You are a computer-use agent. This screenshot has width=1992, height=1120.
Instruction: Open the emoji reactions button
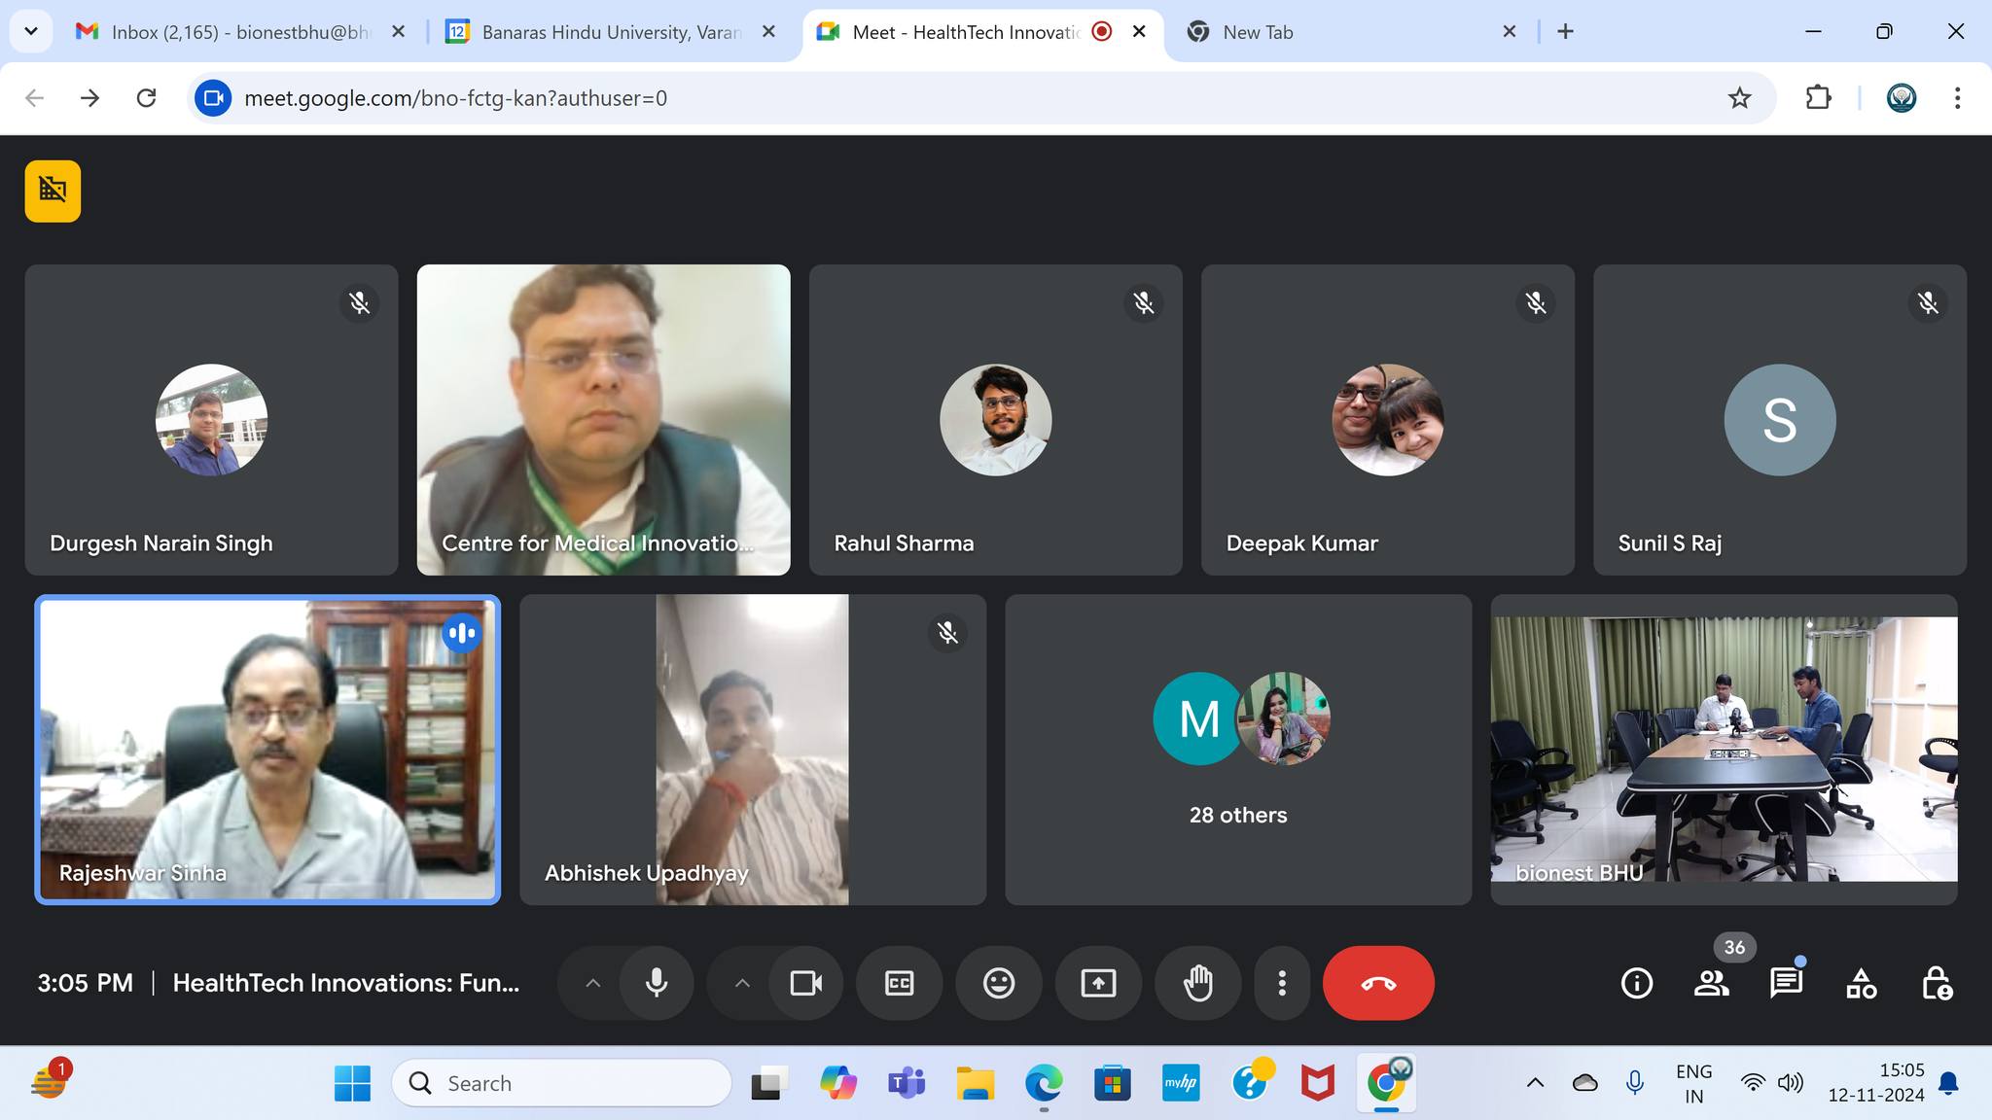click(x=998, y=983)
